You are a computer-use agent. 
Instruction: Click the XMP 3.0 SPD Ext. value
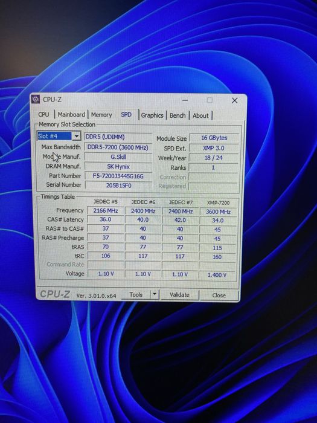[214, 148]
